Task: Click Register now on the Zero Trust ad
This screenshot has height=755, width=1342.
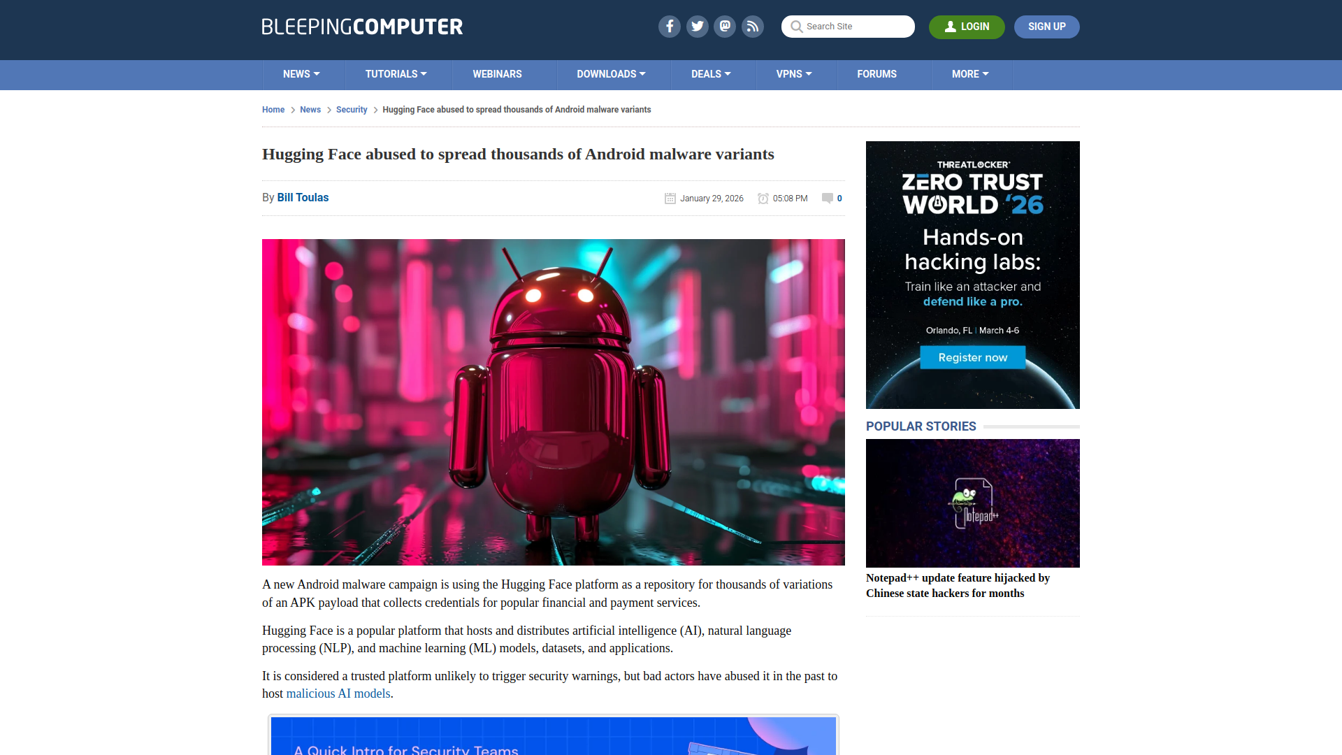Action: (972, 357)
